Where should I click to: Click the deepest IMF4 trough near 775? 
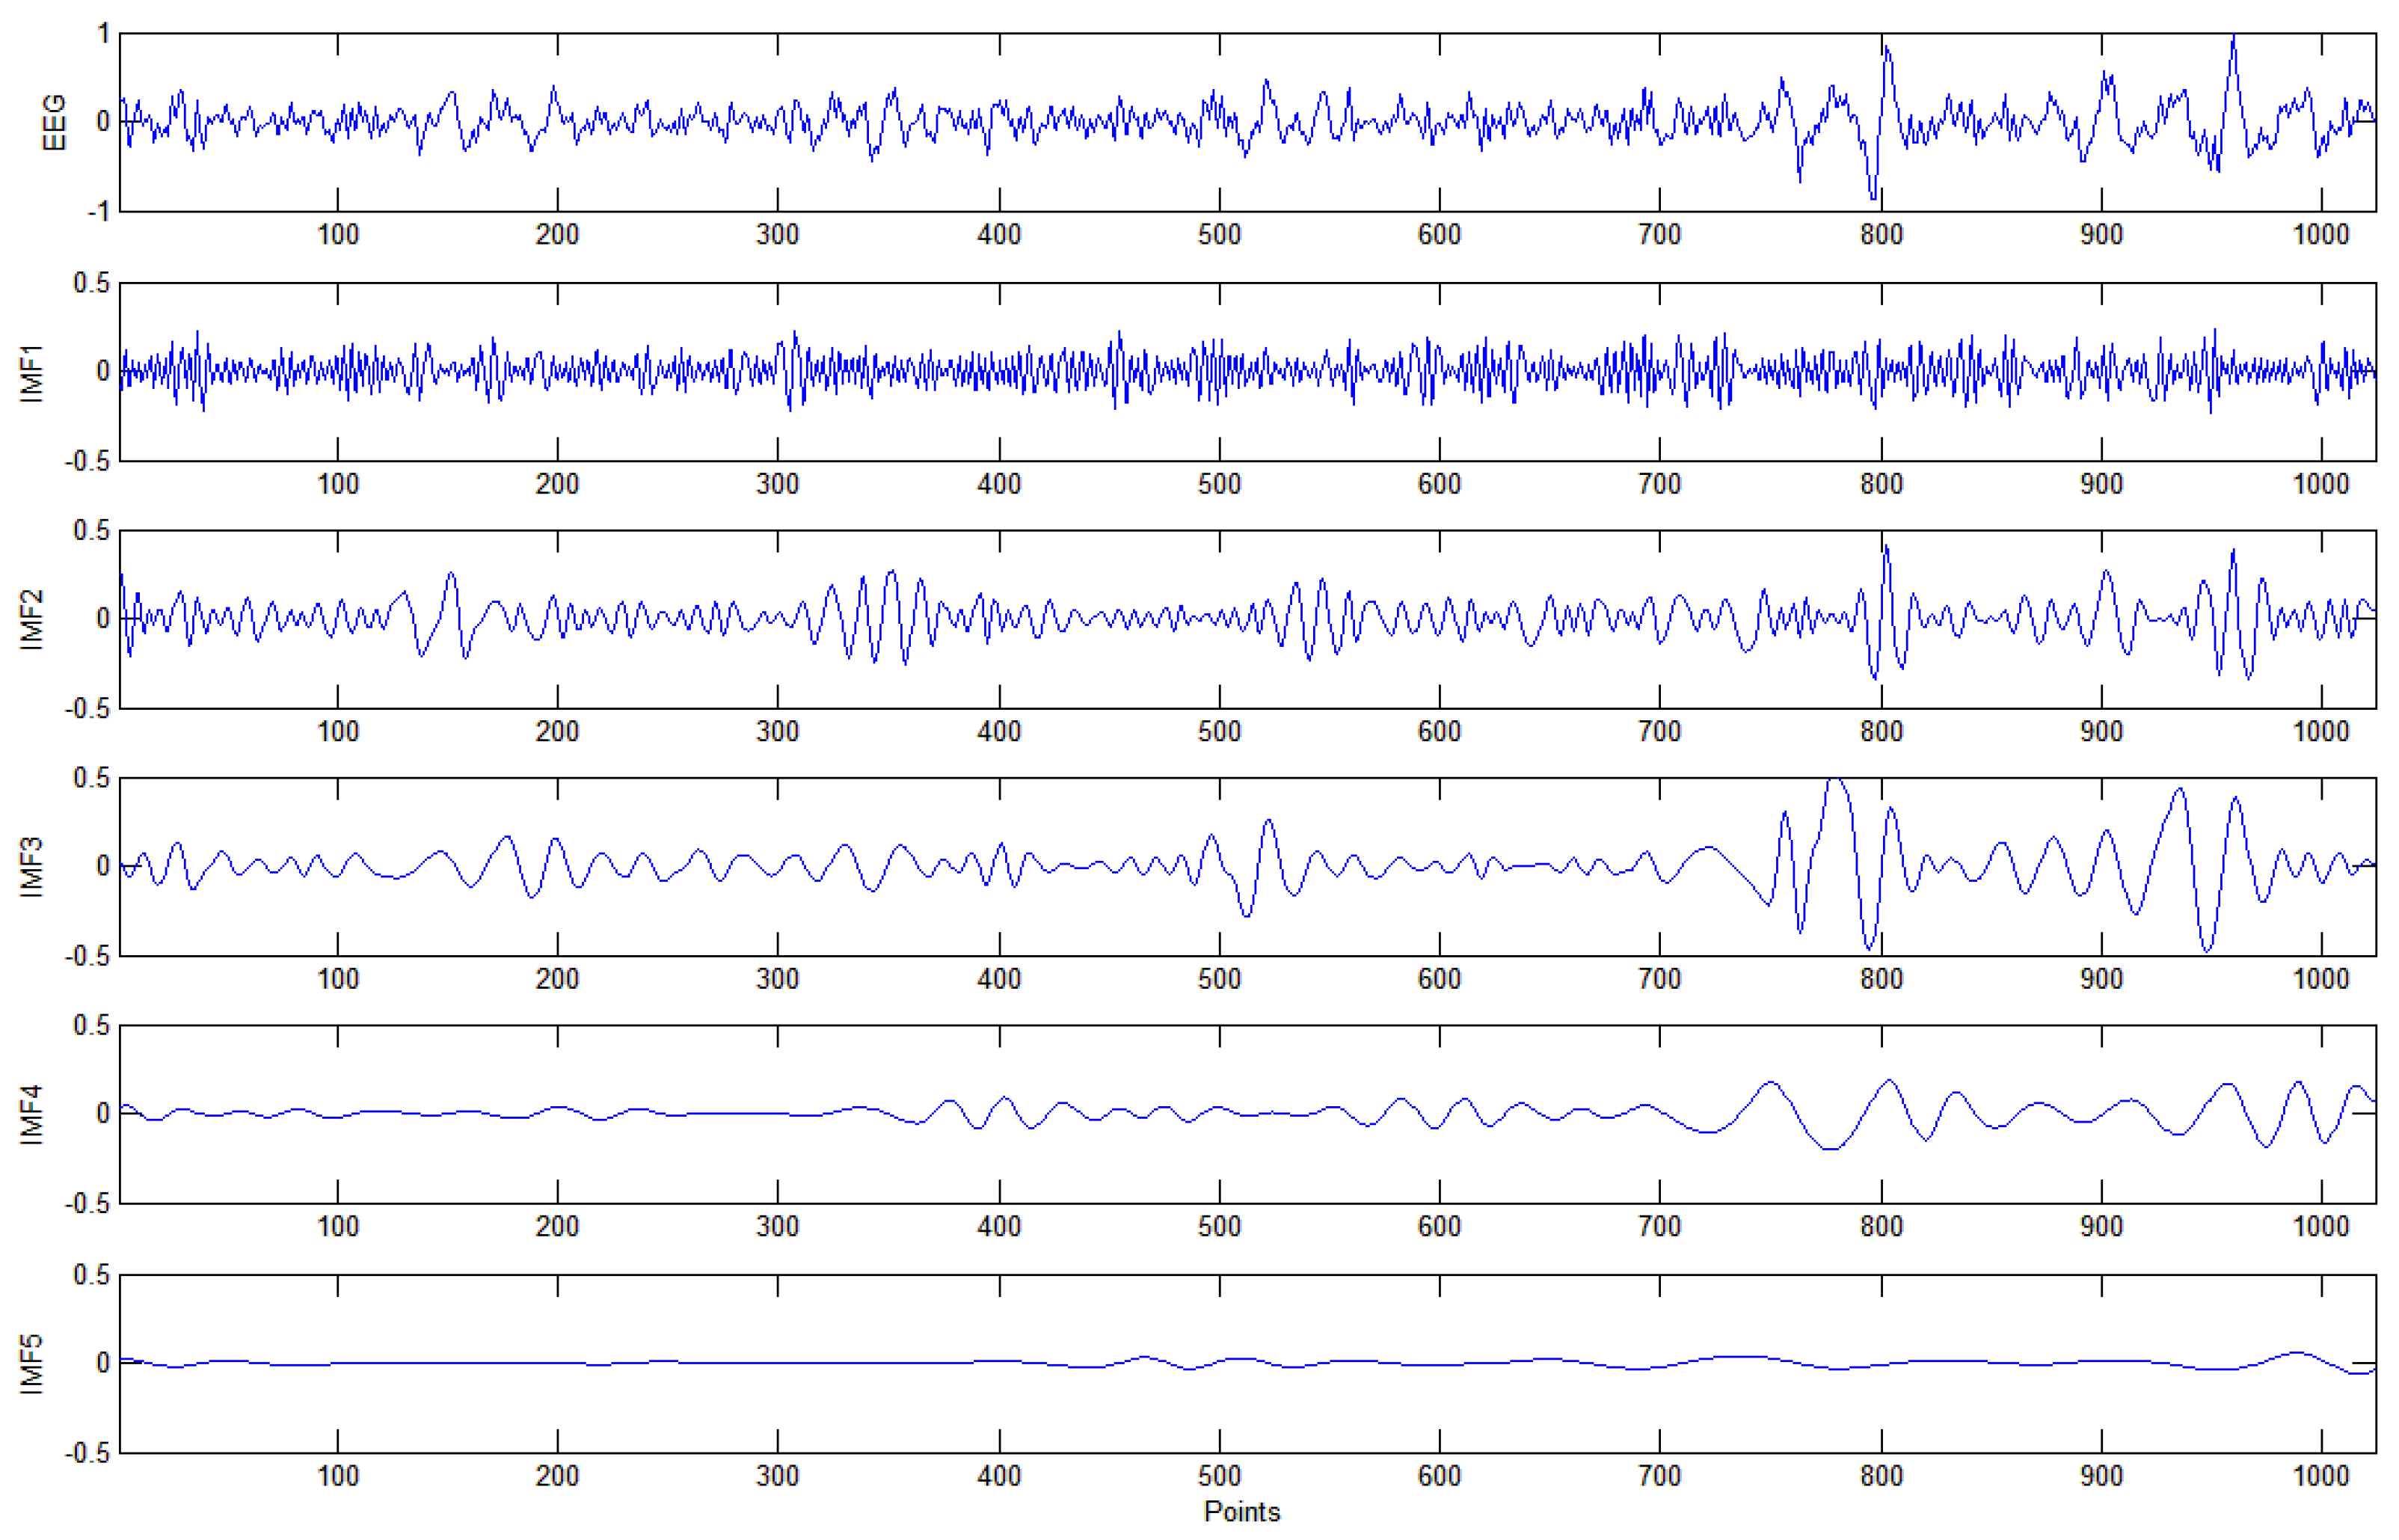[x=1830, y=1149]
